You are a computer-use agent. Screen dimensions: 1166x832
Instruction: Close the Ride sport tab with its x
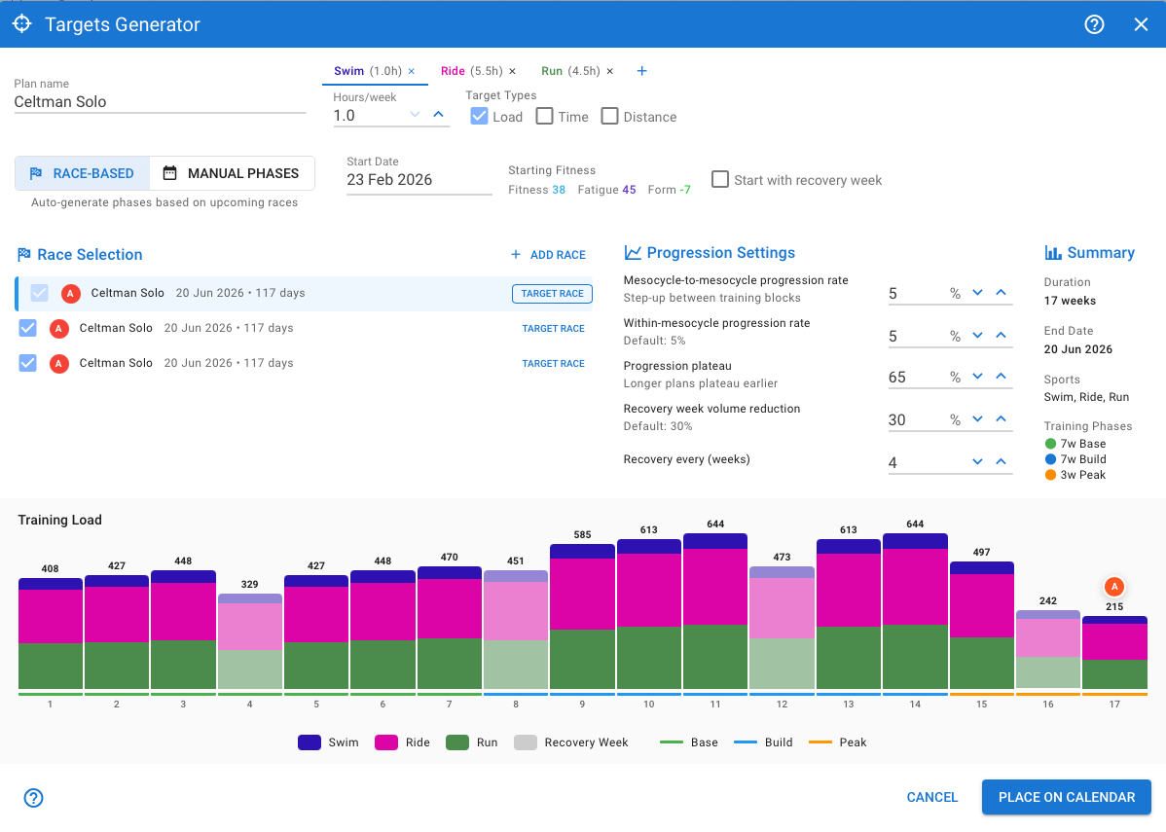pos(512,71)
